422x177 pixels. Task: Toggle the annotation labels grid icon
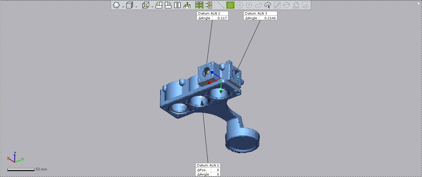click(x=199, y=5)
